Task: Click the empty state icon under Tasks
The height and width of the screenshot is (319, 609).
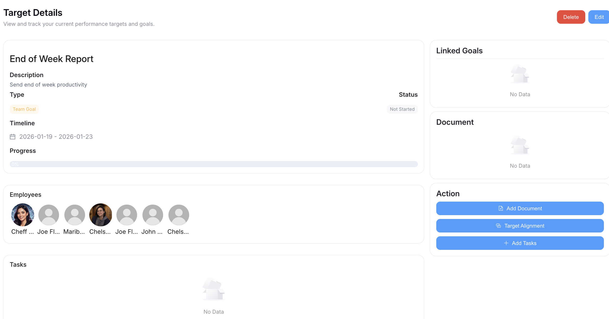Action: click(214, 289)
